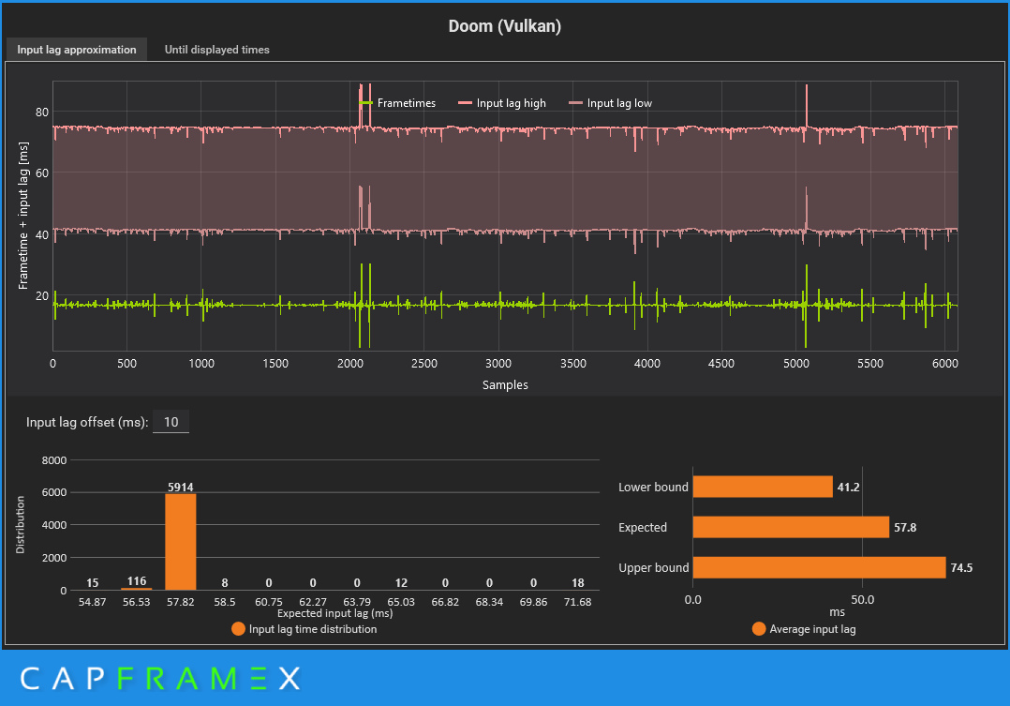The width and height of the screenshot is (1010, 706).
Task: Open the Until displayed times tab
Action: pos(217,50)
